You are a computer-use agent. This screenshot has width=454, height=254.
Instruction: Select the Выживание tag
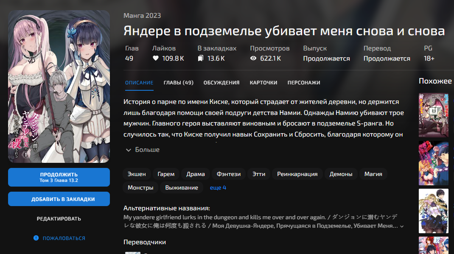coord(182,187)
